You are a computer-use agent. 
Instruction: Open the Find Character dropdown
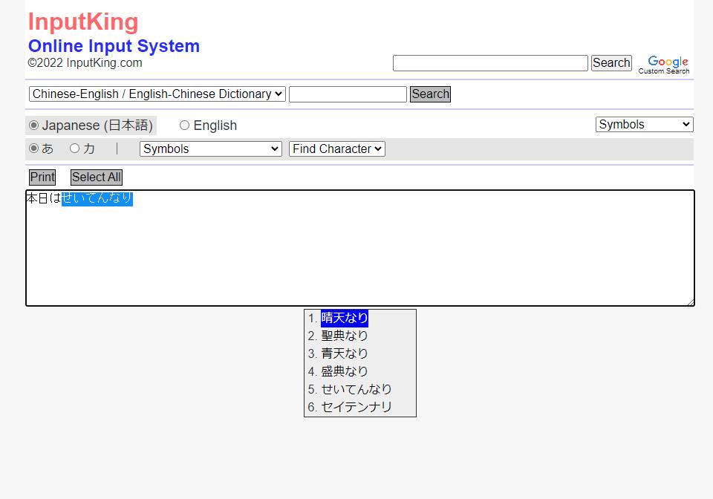coord(337,149)
